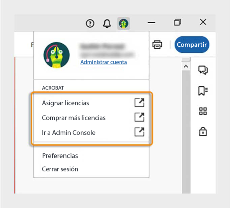The height and width of the screenshot is (208, 230).
Task: Open the notifications bell
Action: [107, 24]
